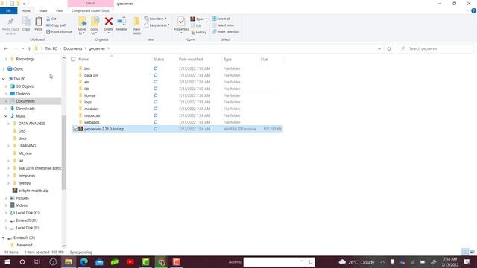Click the Search geoserver box
The width and height of the screenshot is (477, 268).
[x=435, y=48]
